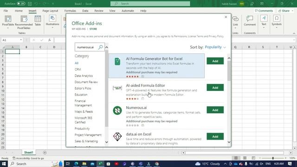Select the Education category
The height and width of the screenshot is (167, 297).
(81, 95)
